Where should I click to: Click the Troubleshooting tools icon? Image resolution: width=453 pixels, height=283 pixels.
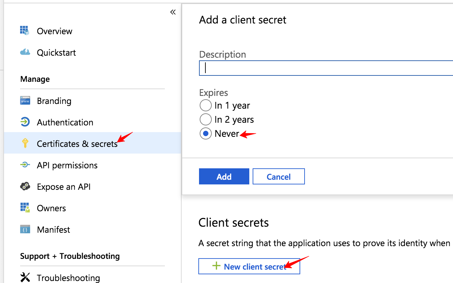(25, 277)
